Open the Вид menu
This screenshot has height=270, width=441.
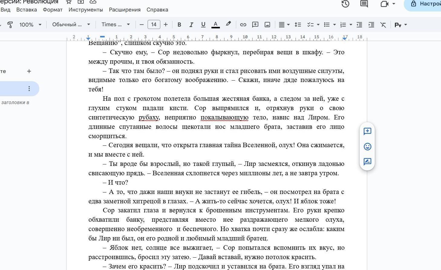click(5, 10)
